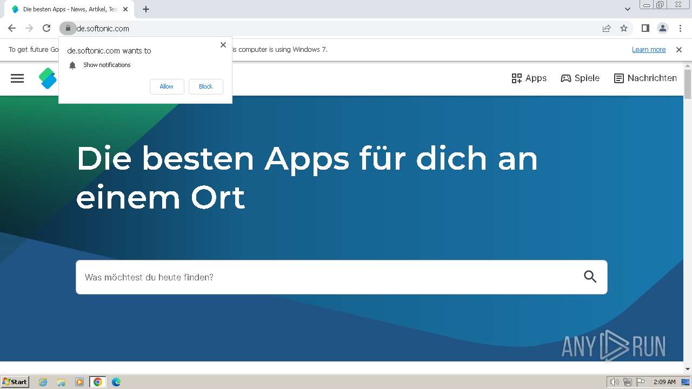Open 'Learn more' link in info bar

[x=649, y=50]
